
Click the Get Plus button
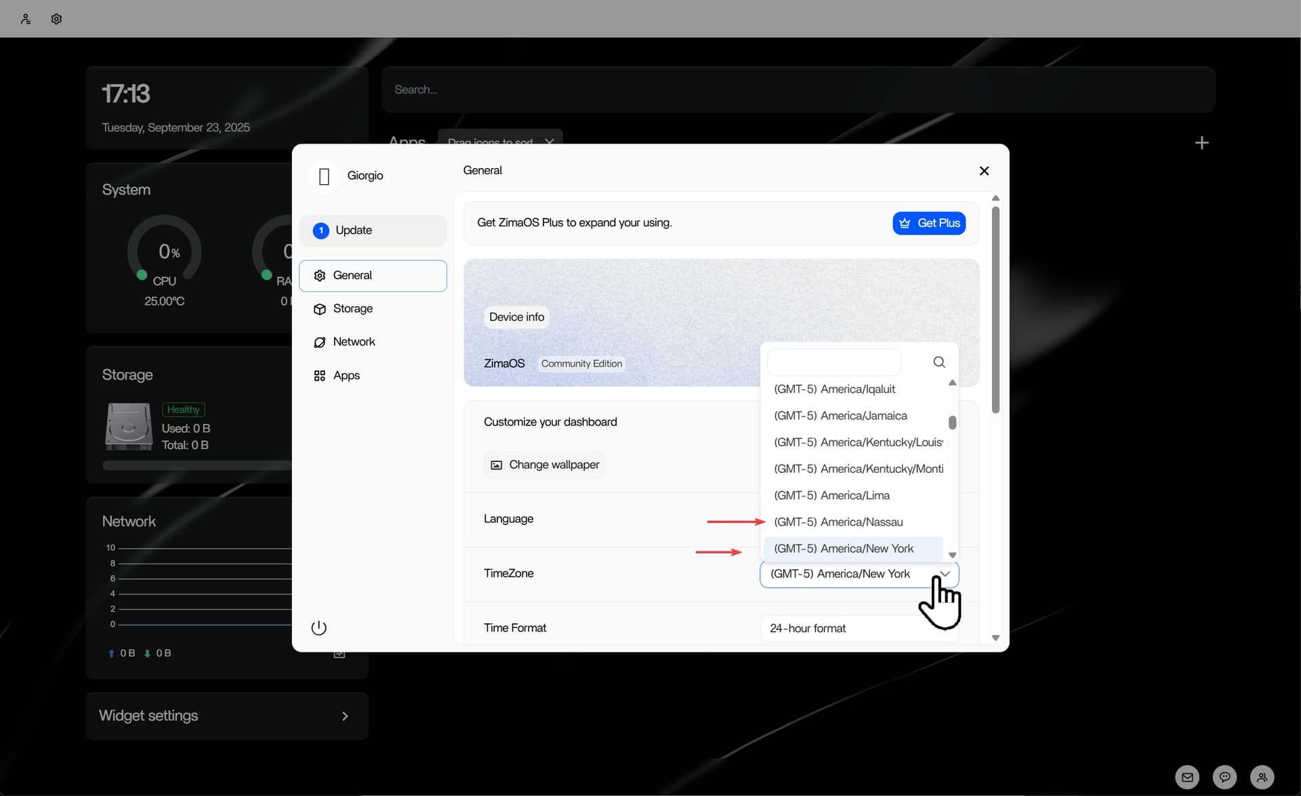pos(929,223)
